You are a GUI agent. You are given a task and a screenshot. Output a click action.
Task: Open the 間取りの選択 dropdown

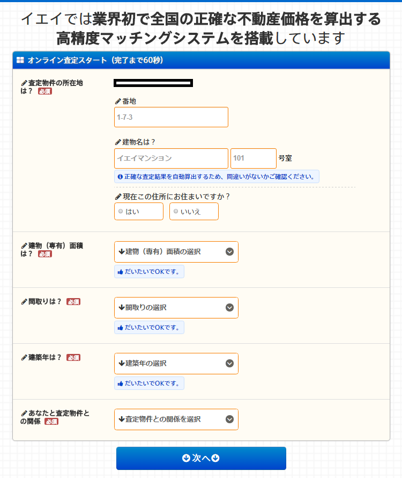(176, 307)
